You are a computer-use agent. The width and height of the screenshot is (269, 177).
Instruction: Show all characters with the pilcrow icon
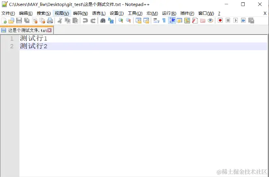164,21
